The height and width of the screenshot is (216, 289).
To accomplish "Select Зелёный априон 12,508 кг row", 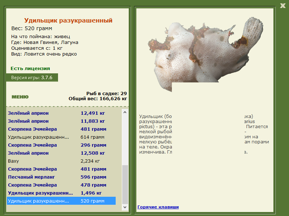I will click(61, 153).
